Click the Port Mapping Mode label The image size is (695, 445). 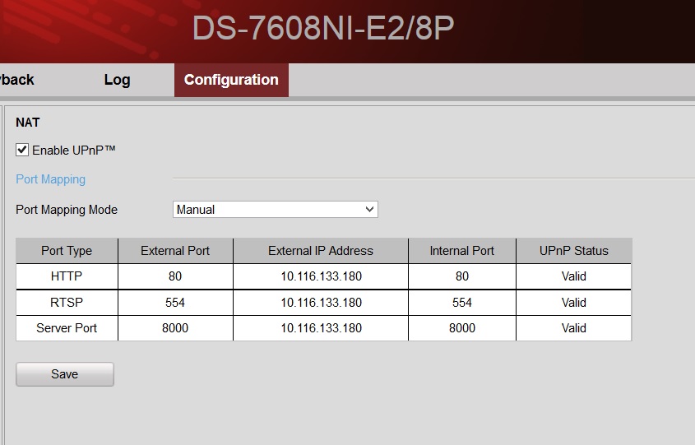pos(67,210)
